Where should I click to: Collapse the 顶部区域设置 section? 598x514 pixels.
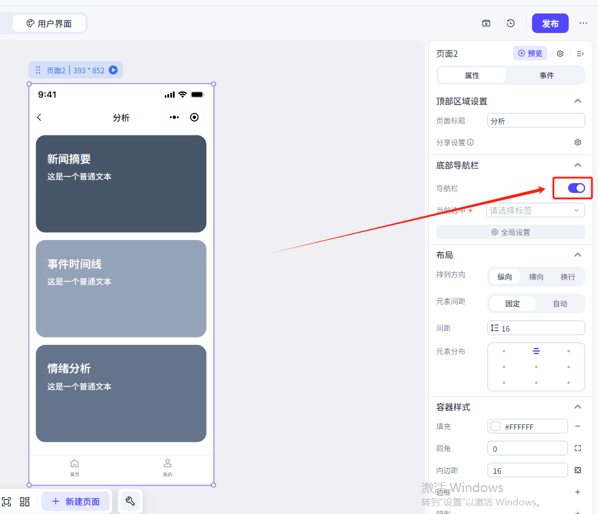577,101
